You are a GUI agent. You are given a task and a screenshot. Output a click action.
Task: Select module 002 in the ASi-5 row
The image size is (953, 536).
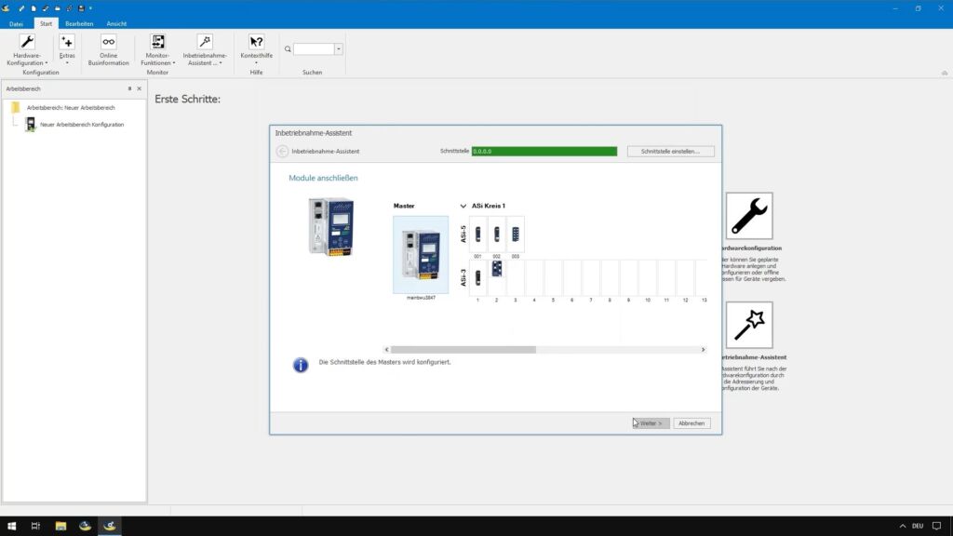click(x=496, y=234)
